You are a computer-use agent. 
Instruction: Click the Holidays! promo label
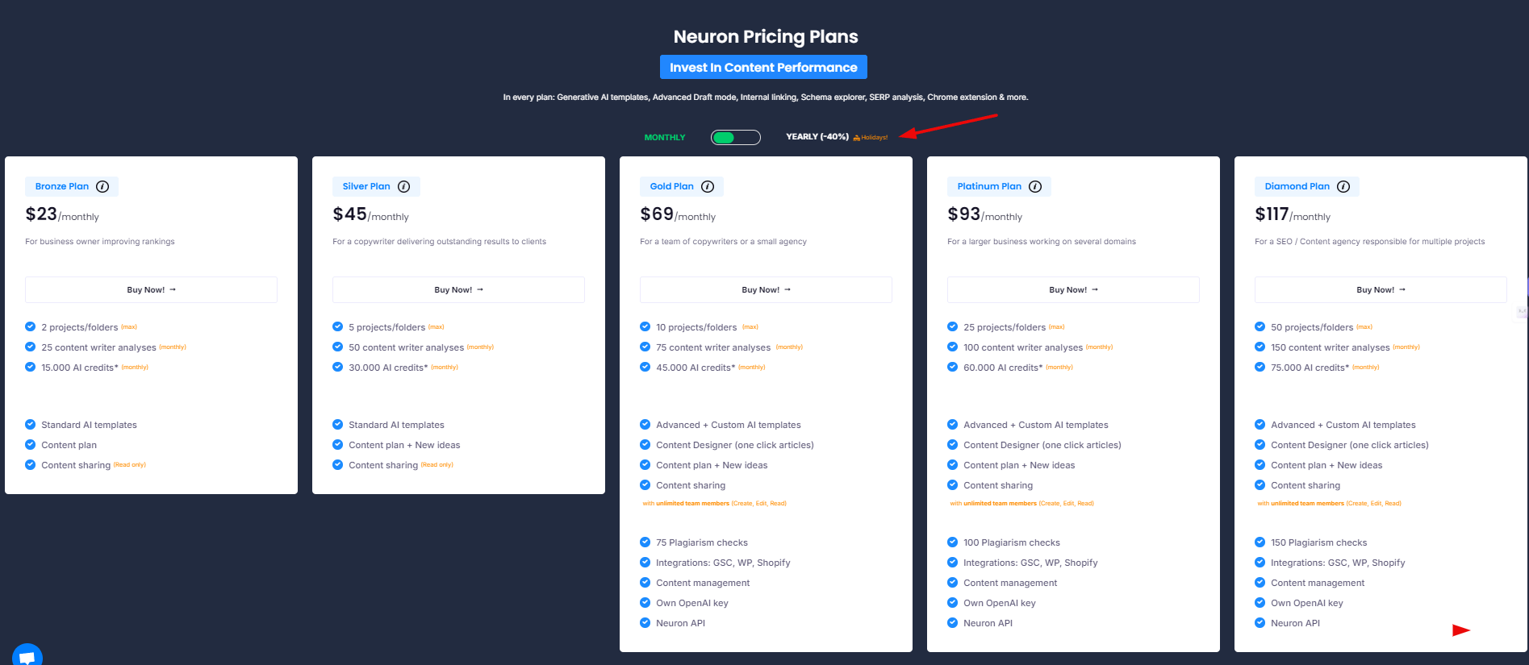click(x=871, y=138)
